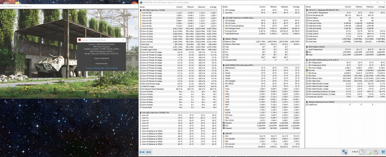Select the S.M.A.R.T.: Samsung SSD 850 EVO group
This screenshot has width=386, height=157.
pyautogui.click(x=345, y=10)
